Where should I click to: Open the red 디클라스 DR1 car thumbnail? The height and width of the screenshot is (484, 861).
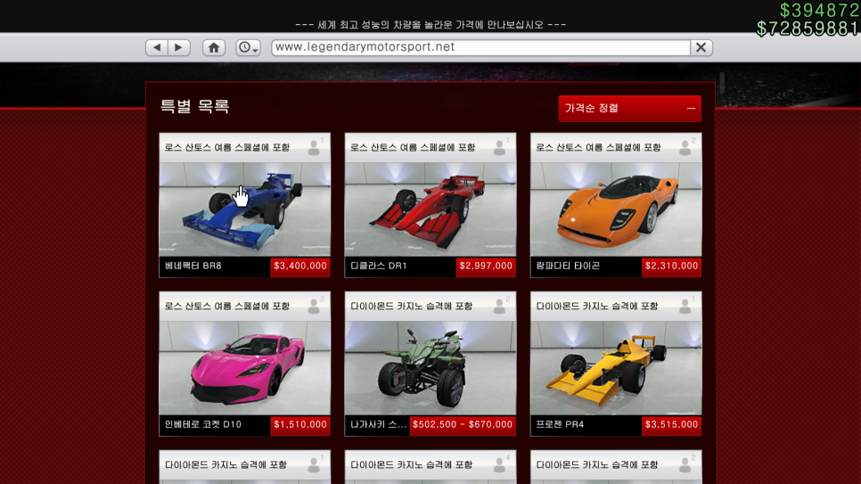tap(430, 209)
